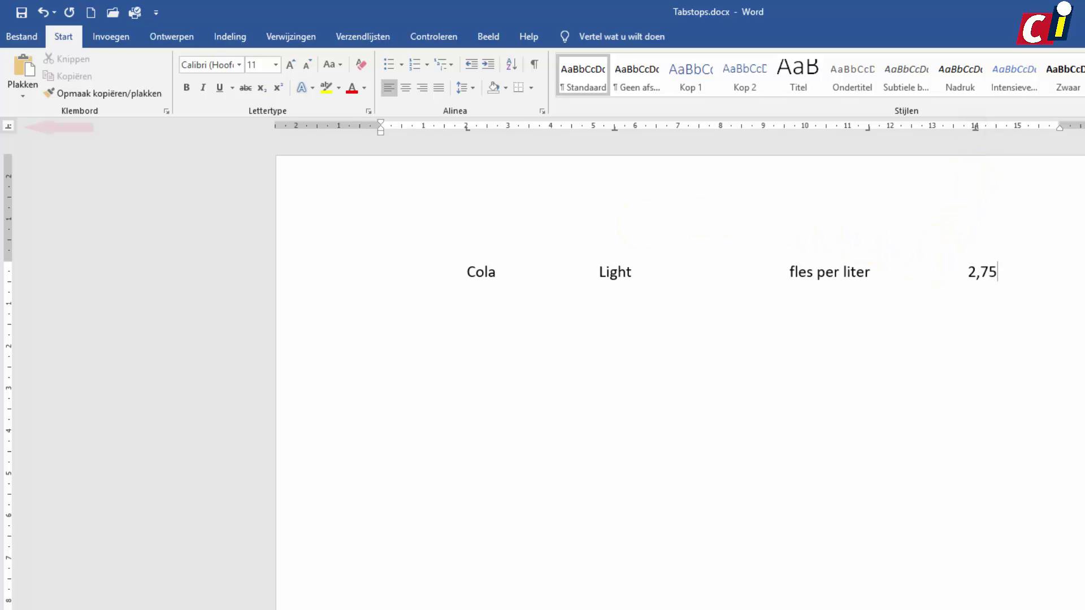Open the font size dropdown

[276, 65]
